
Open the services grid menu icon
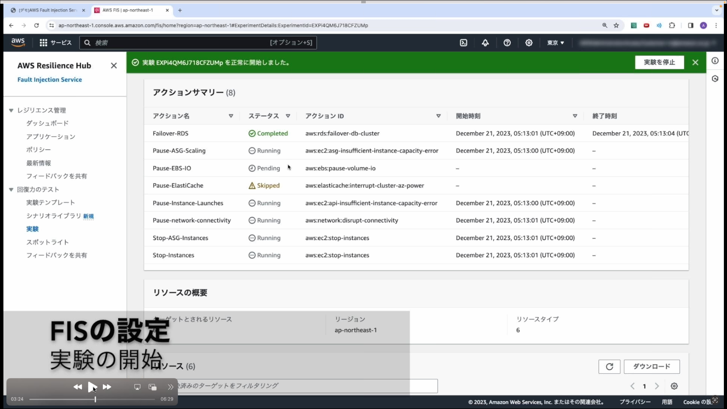coord(43,43)
